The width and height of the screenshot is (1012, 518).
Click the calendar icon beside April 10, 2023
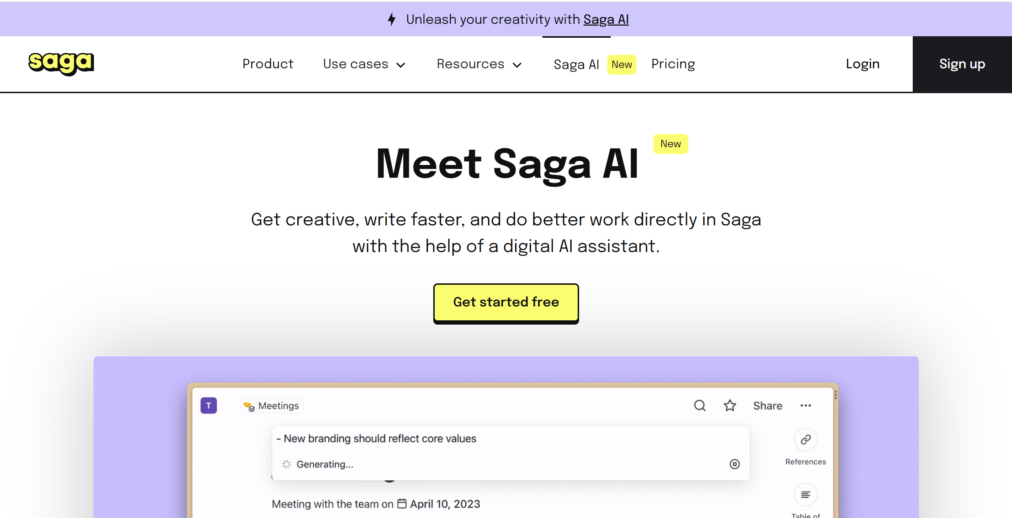(402, 503)
